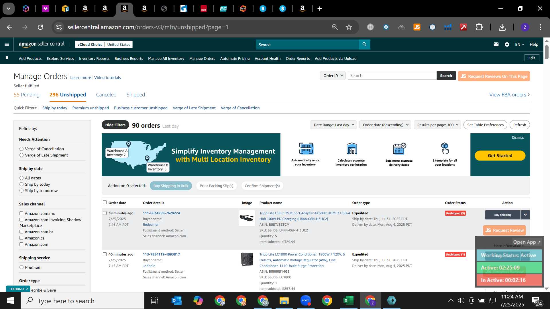Open the browser Extensions puzzle icon
The width and height of the screenshot is (550, 309).
click(479, 27)
